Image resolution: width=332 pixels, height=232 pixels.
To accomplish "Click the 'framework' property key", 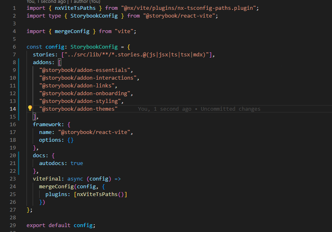I will 47,124.
